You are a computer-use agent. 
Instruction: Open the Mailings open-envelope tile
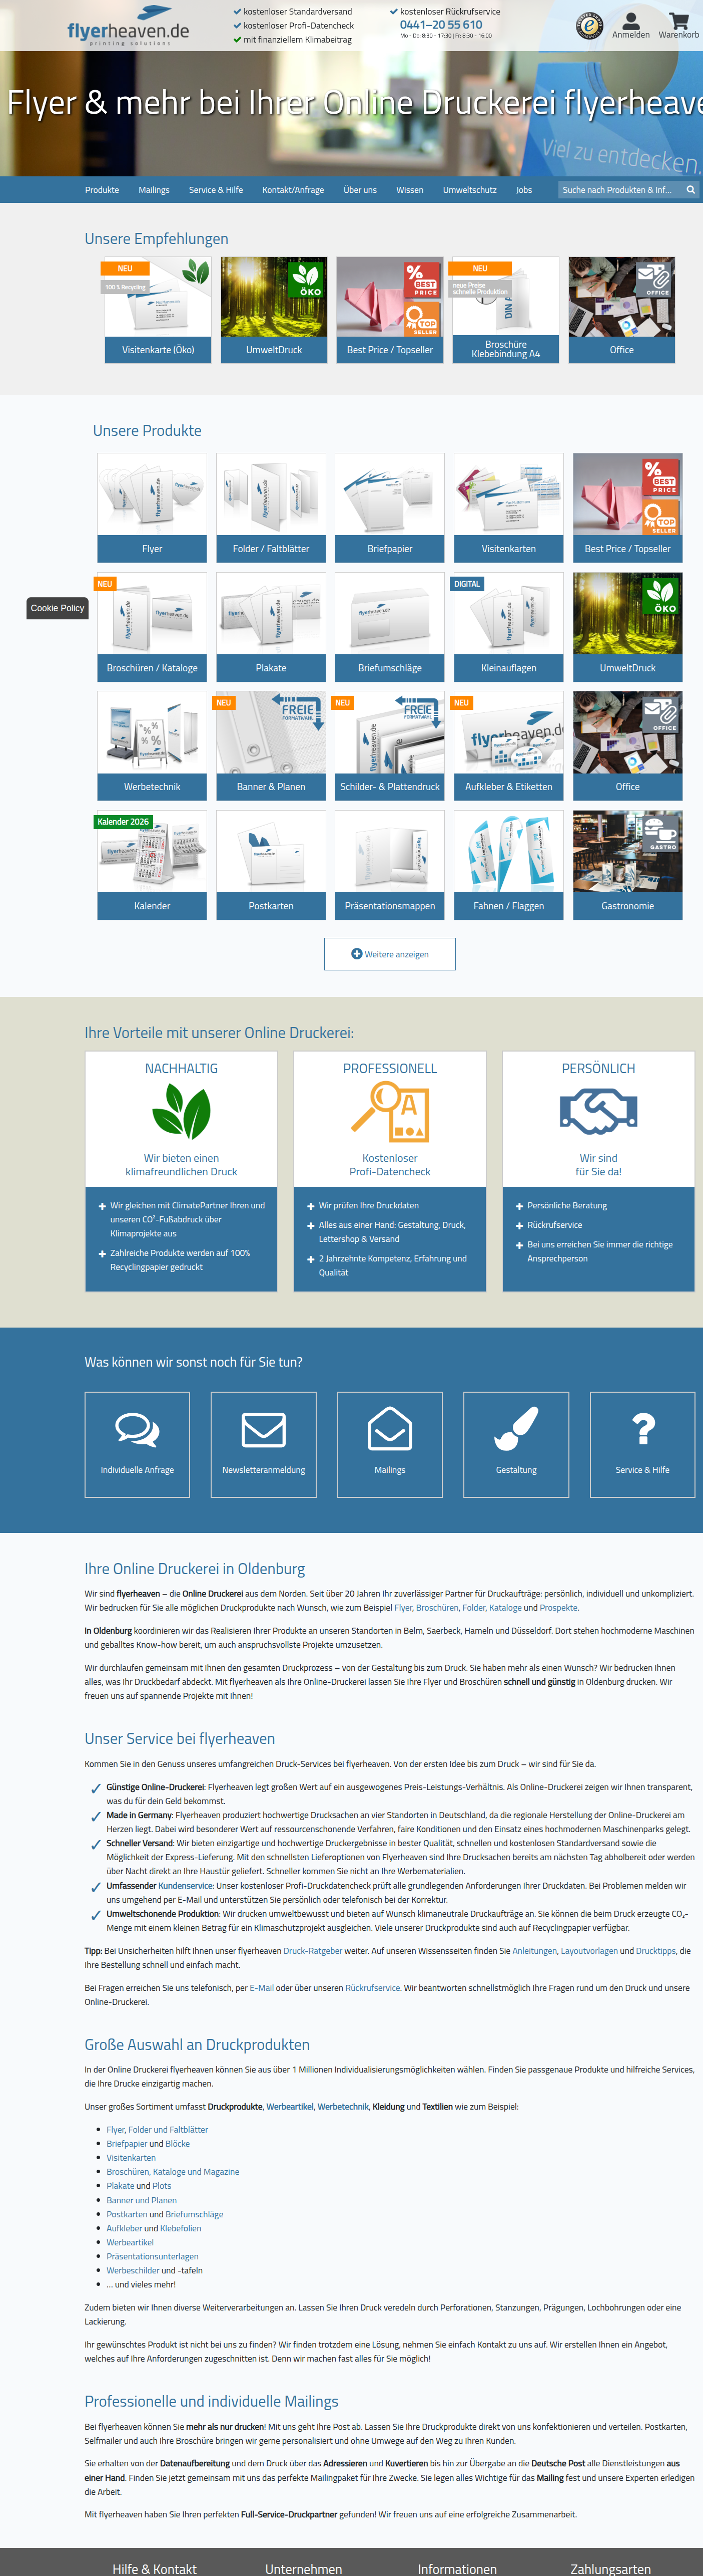389,1444
